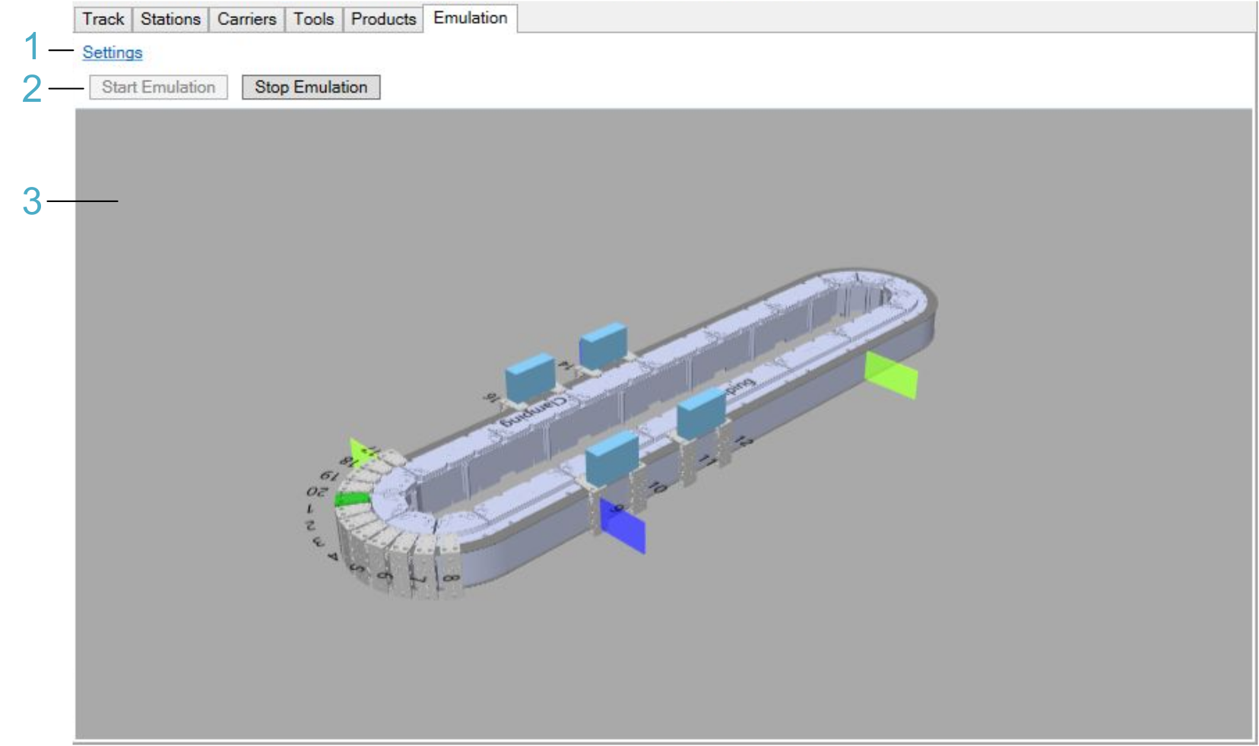This screenshot has width=1259, height=746.
Task: Click the greyed-out Start Emulation button
Action: [x=158, y=87]
